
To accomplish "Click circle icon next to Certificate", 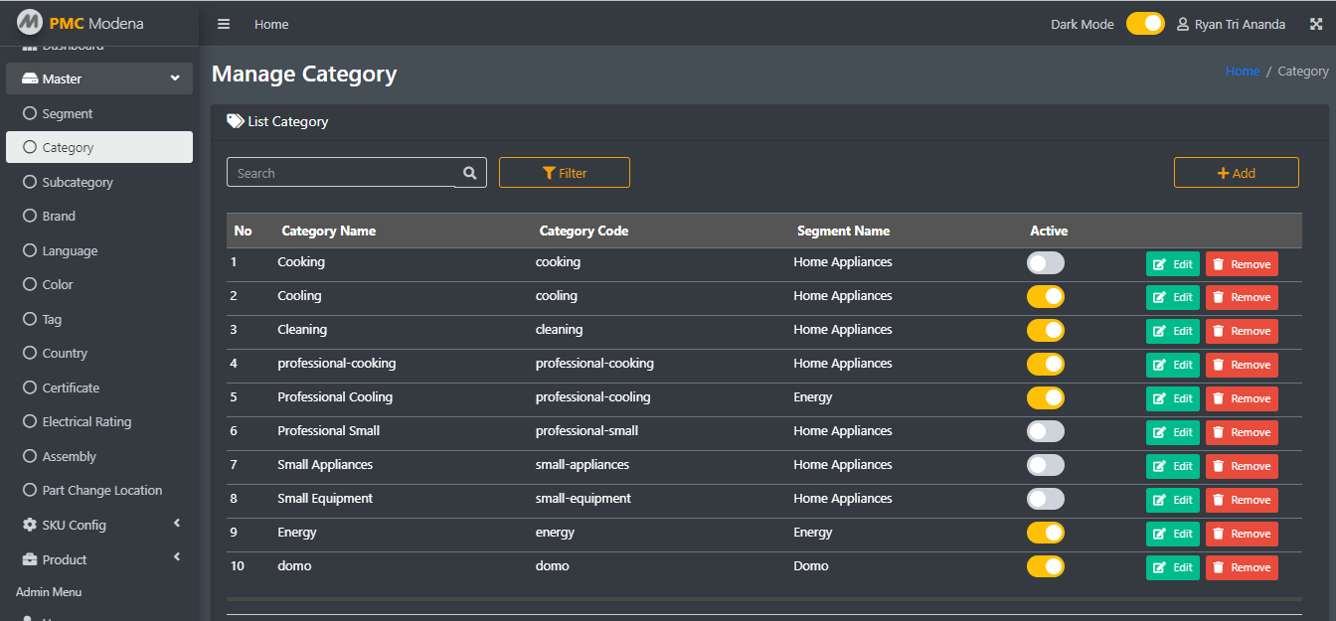I will coord(30,388).
